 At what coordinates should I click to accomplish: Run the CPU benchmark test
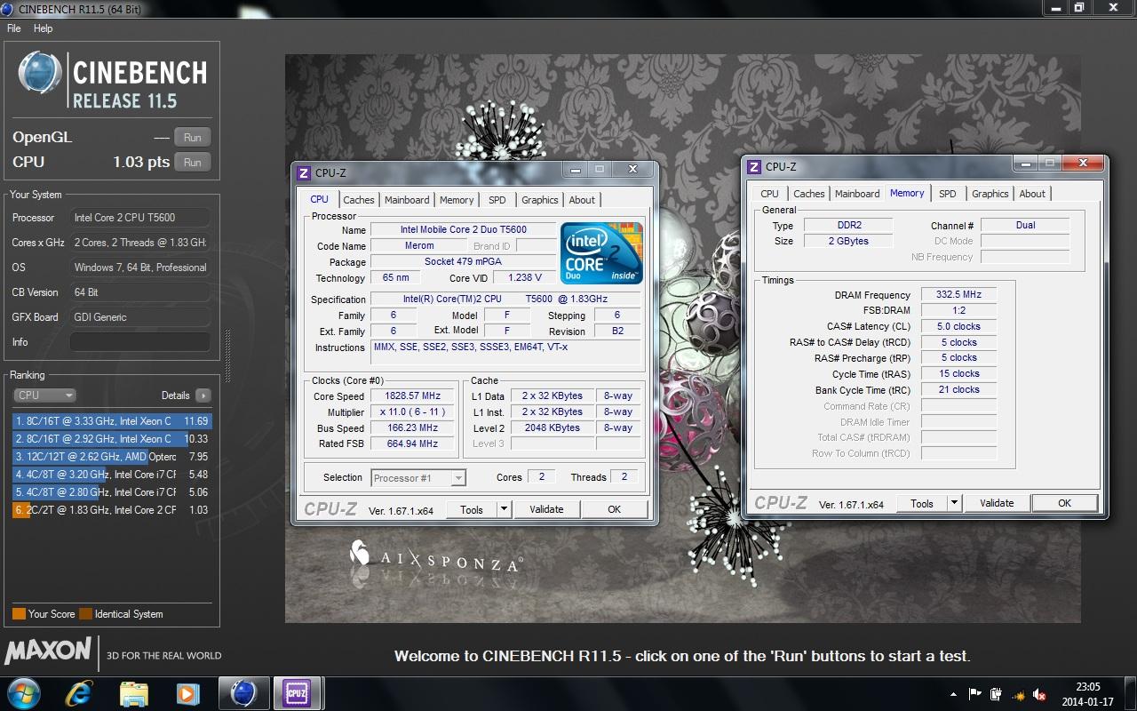pos(193,162)
